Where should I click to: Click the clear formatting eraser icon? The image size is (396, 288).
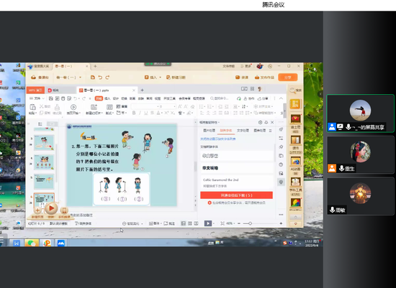point(192,106)
